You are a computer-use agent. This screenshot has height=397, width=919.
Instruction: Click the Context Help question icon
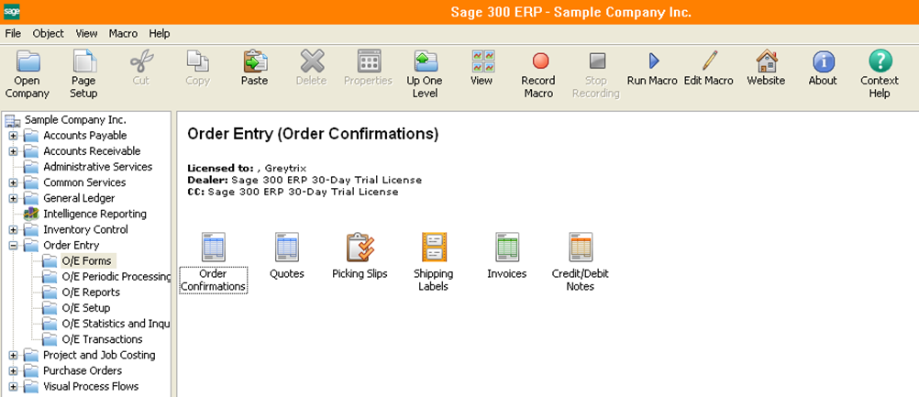pyautogui.click(x=880, y=61)
